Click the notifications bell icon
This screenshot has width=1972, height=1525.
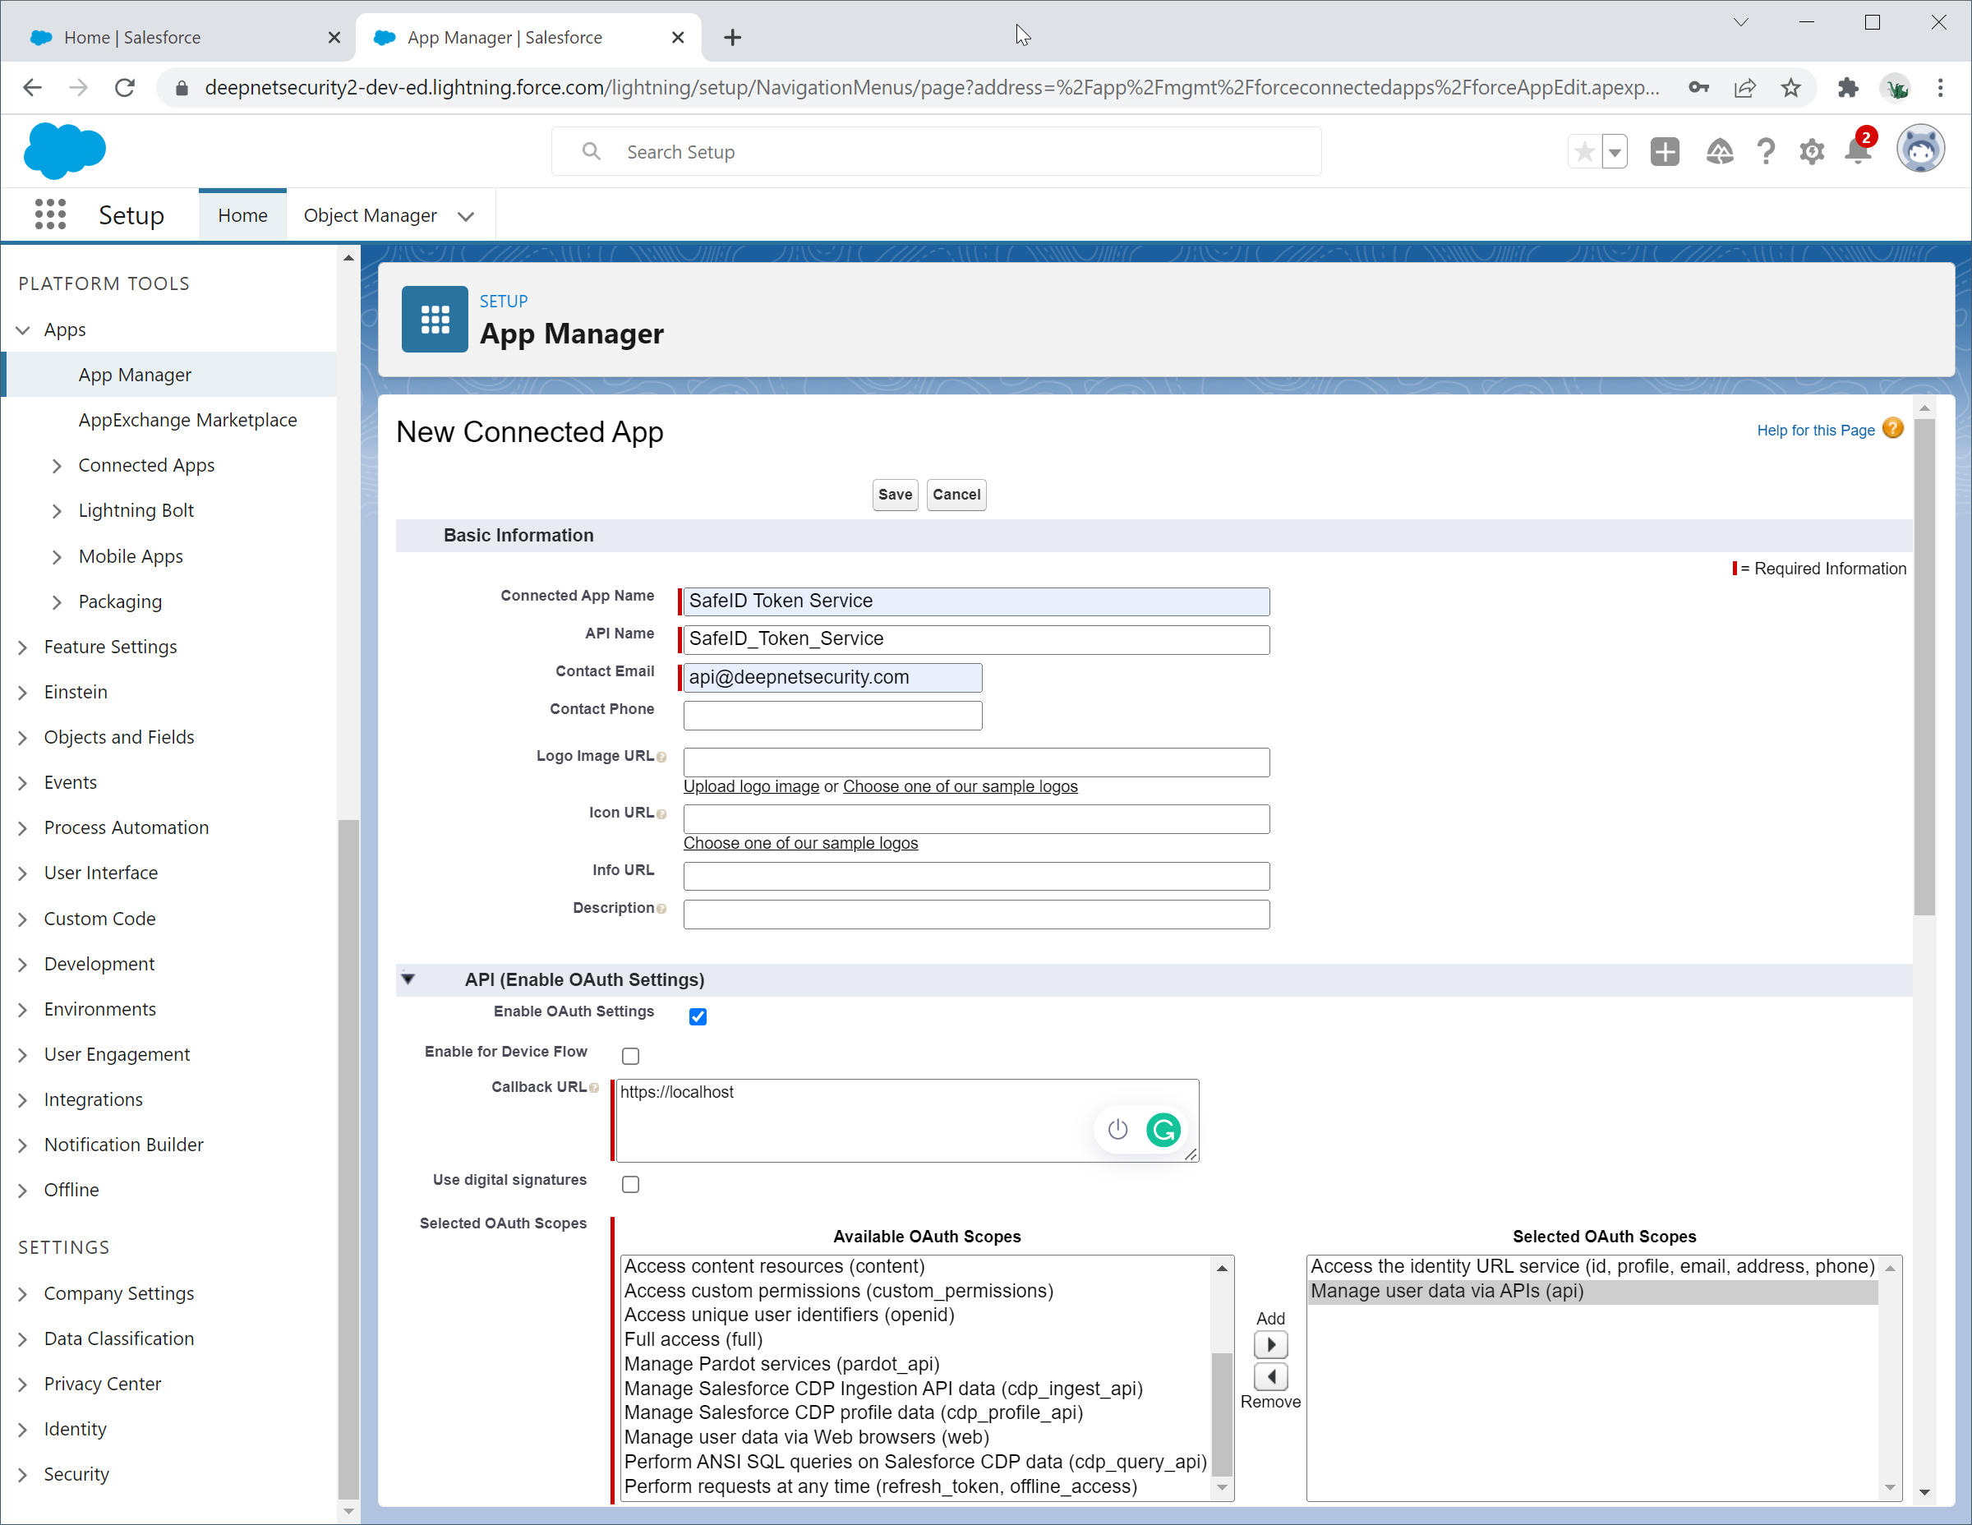point(1859,151)
